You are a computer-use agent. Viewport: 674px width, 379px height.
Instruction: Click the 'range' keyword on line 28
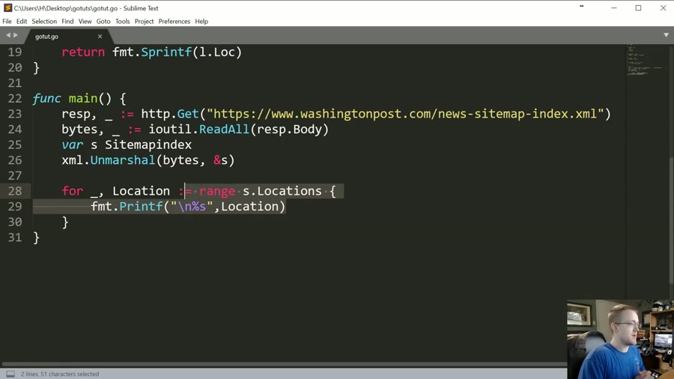[x=217, y=191]
